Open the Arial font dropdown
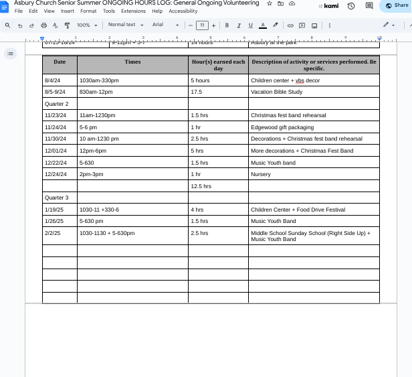412x377 pixels. point(166,25)
